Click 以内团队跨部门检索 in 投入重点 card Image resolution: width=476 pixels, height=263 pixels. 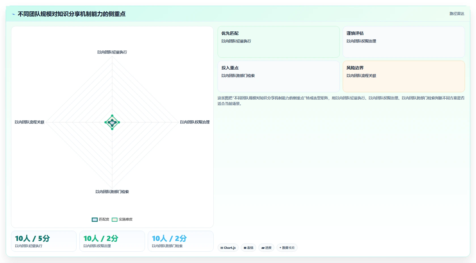pos(238,76)
